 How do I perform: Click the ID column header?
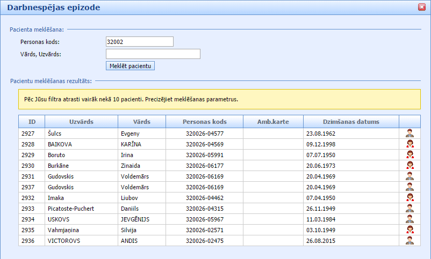[x=32, y=122]
